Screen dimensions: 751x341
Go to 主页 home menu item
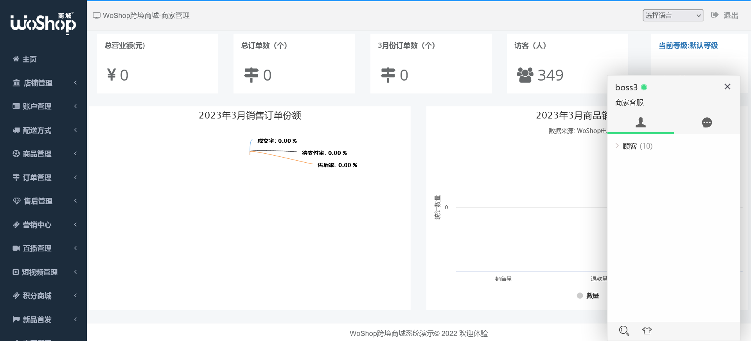tap(29, 59)
